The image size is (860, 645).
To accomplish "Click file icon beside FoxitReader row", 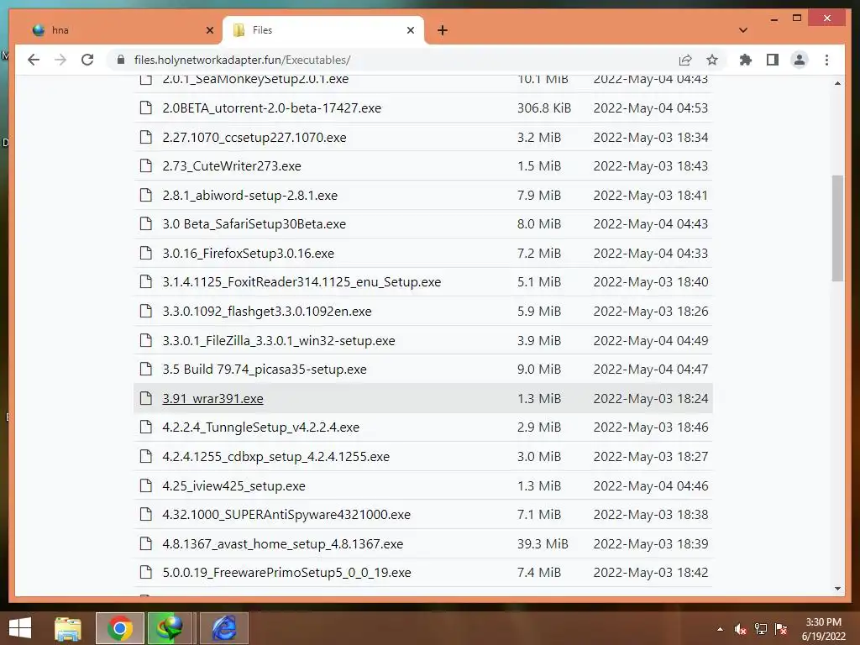I will click(x=146, y=282).
